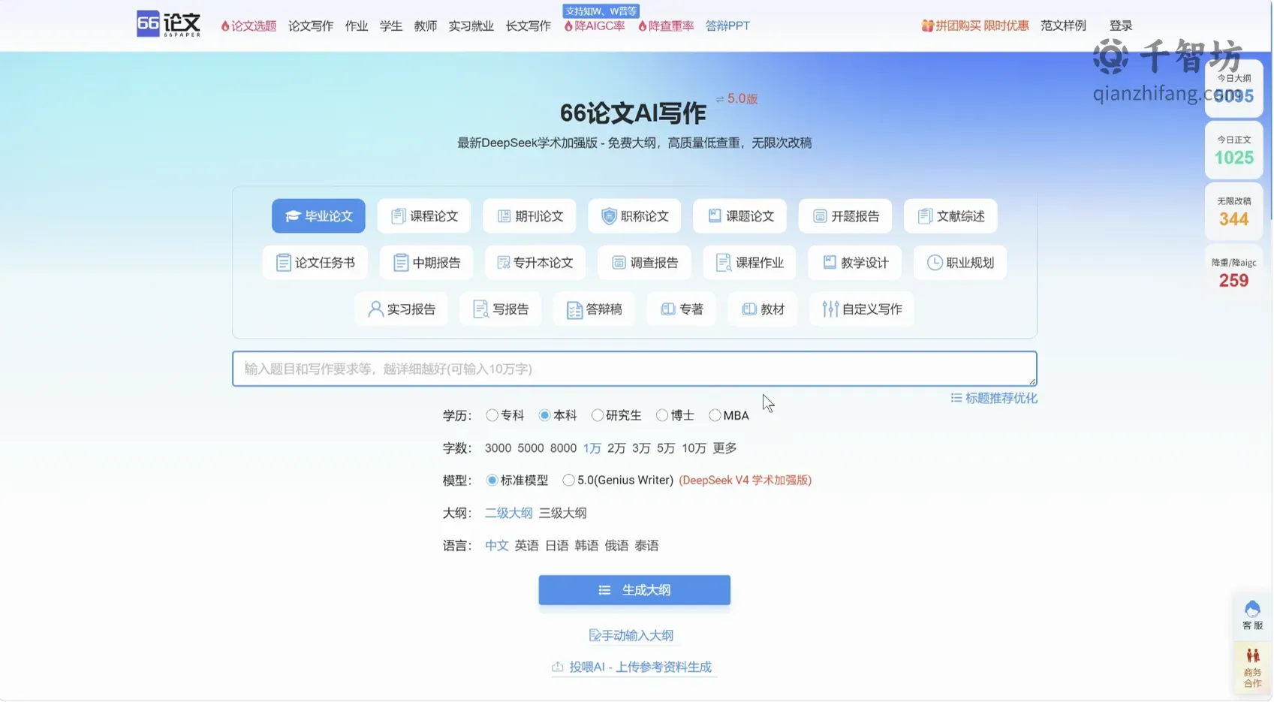Select the 实习报告 person type
The width and height of the screenshot is (1274, 702).
pyautogui.click(x=401, y=309)
